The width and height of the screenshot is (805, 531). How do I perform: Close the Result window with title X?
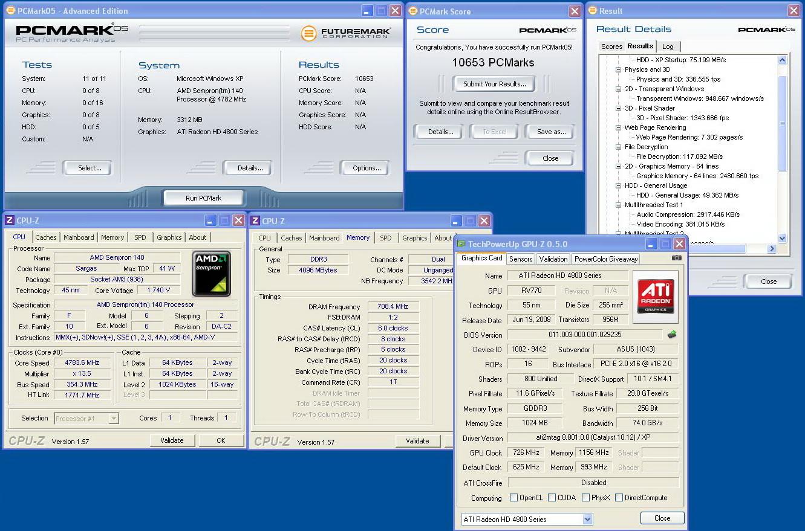pyautogui.click(x=794, y=11)
